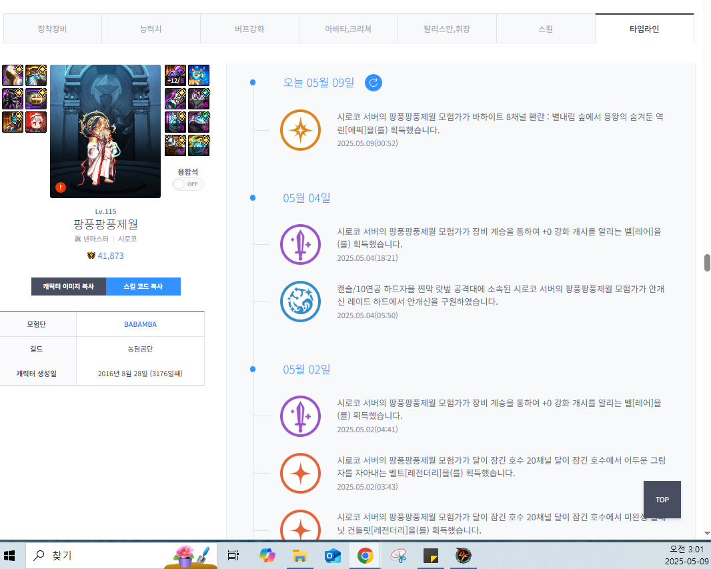
Task: Open the BABAMBA adventure group link
Action: click(x=140, y=324)
